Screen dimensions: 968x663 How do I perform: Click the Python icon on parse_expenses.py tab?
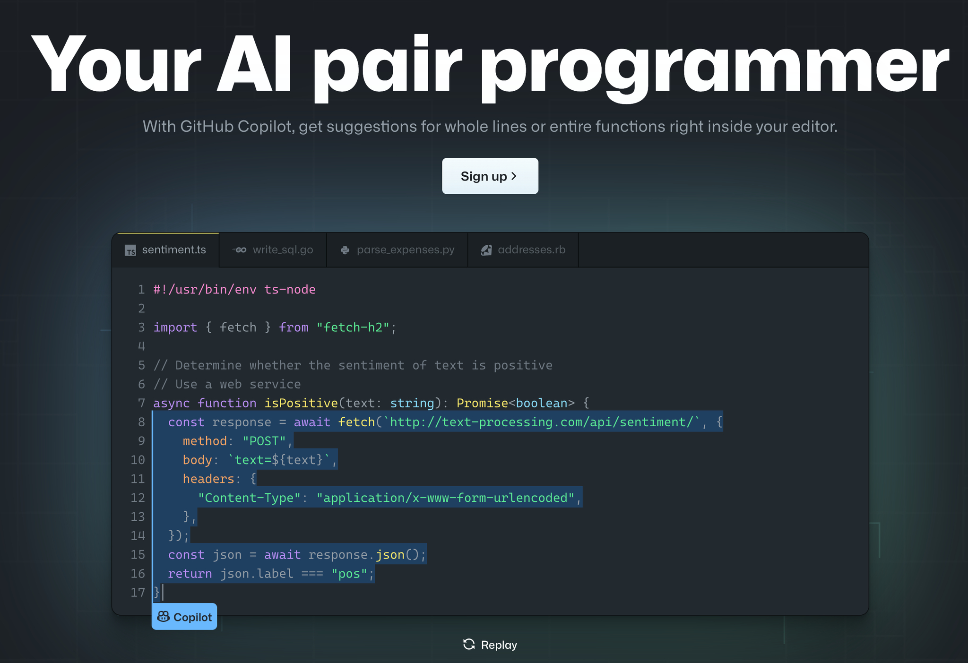click(x=345, y=250)
